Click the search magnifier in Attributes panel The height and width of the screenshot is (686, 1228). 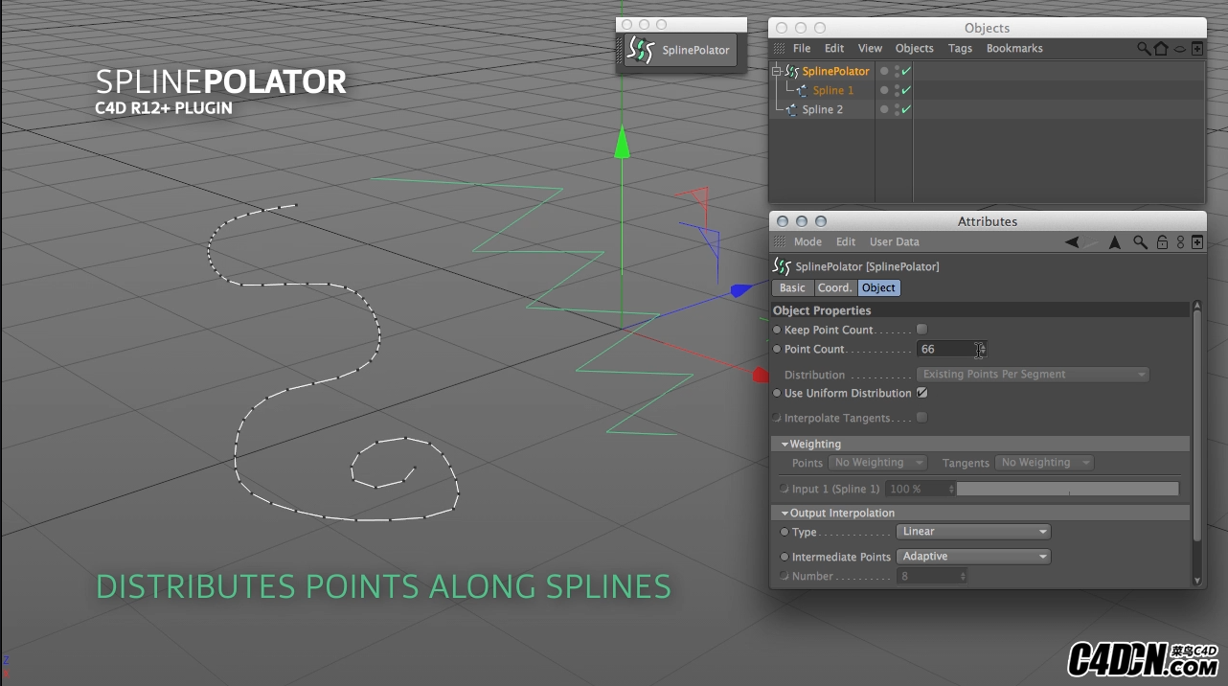[x=1140, y=242]
